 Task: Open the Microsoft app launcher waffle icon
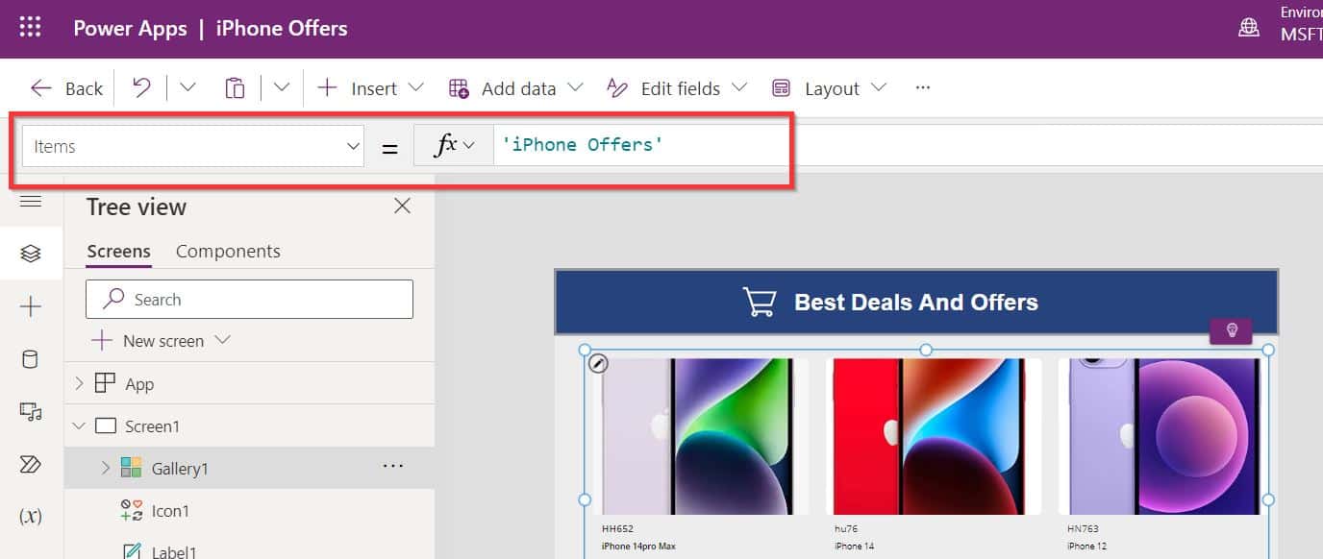coord(30,27)
